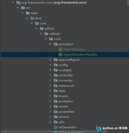
Task: Click the zxhtom package folder icon
Action: [x=46, y=34]
